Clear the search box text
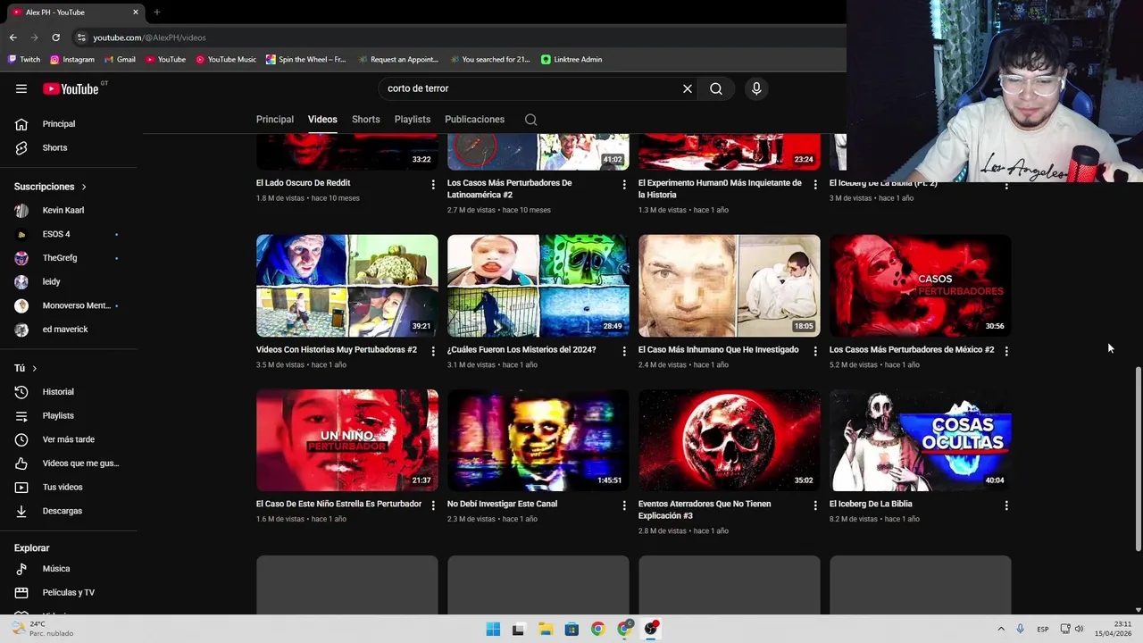 click(688, 88)
